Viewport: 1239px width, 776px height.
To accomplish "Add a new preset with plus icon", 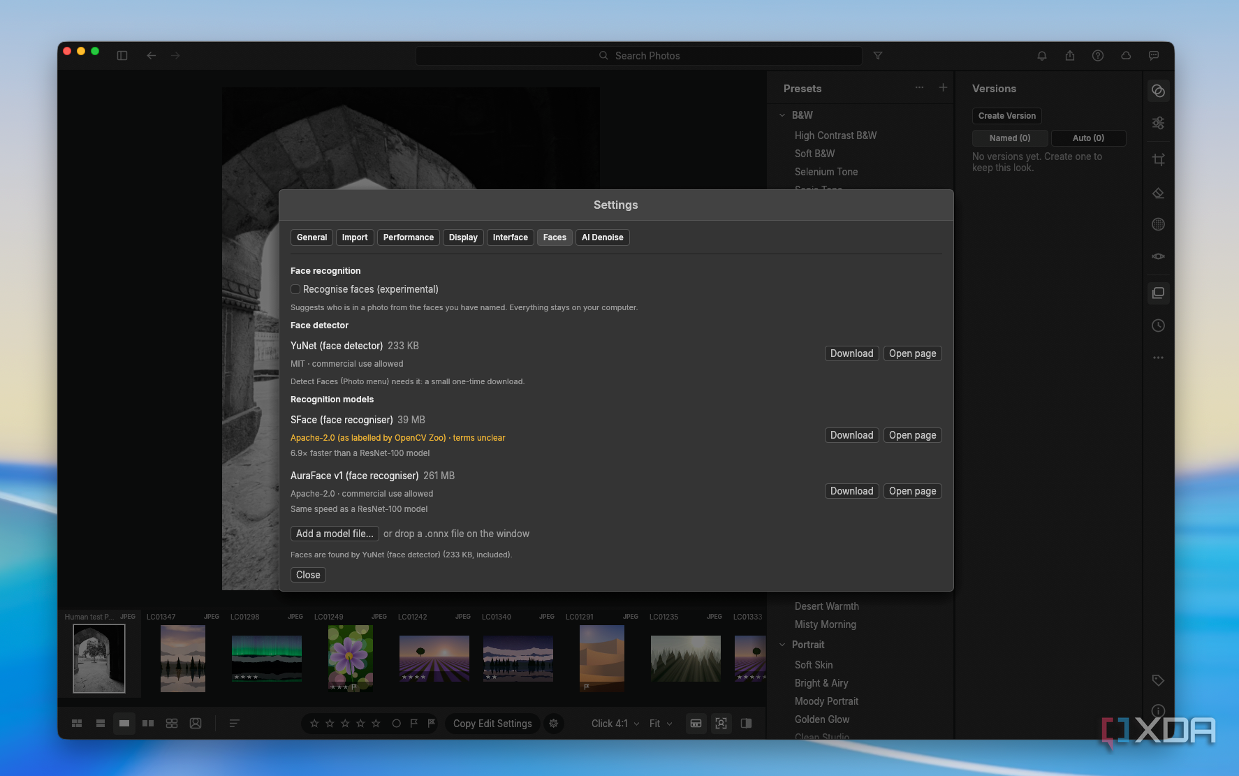I will (x=943, y=88).
